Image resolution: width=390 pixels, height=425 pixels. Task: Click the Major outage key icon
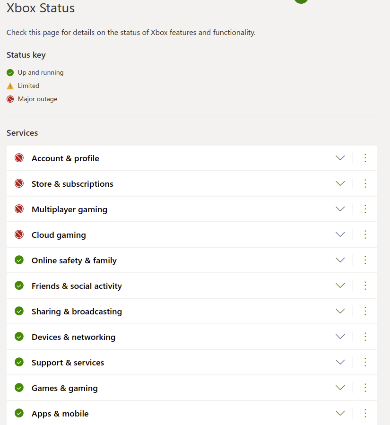(10, 99)
